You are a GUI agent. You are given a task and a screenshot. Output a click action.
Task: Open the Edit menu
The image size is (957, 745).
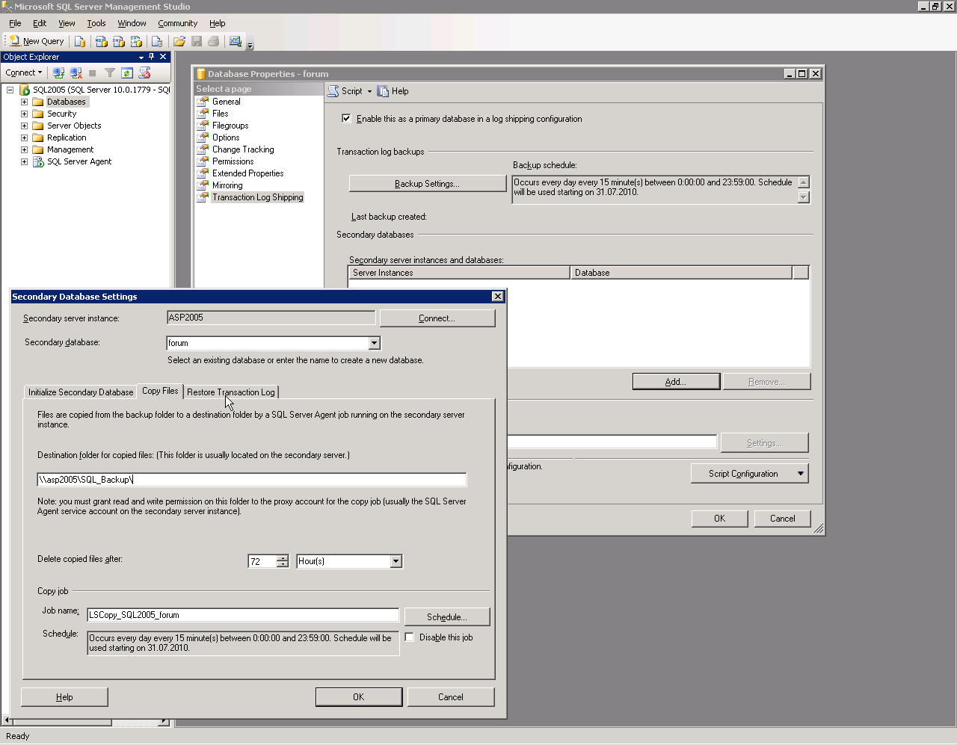40,23
